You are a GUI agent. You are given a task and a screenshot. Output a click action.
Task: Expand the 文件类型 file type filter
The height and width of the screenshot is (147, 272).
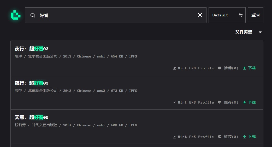coord(244,32)
